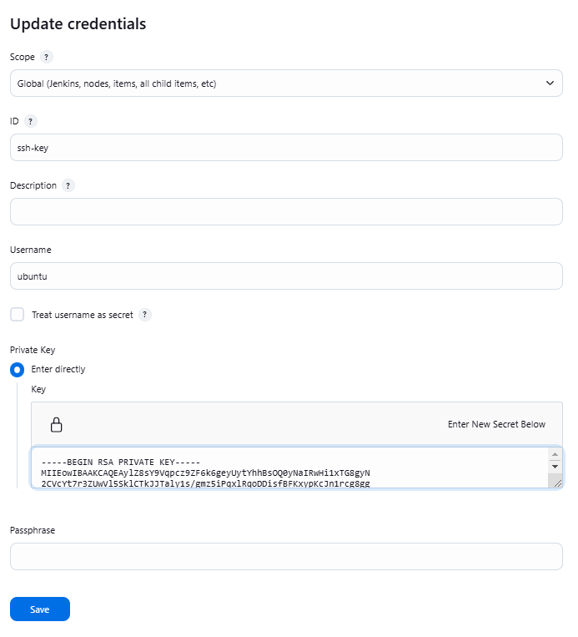Click the Enter New Secret Below text
The width and height of the screenshot is (578, 637).
coord(496,424)
